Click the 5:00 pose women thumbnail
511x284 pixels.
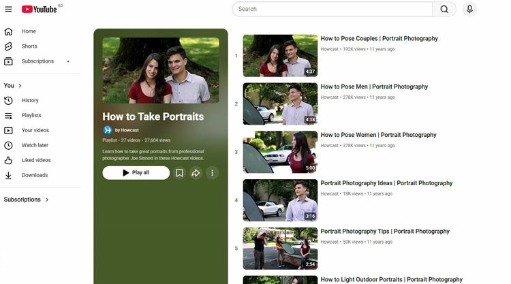click(280, 152)
